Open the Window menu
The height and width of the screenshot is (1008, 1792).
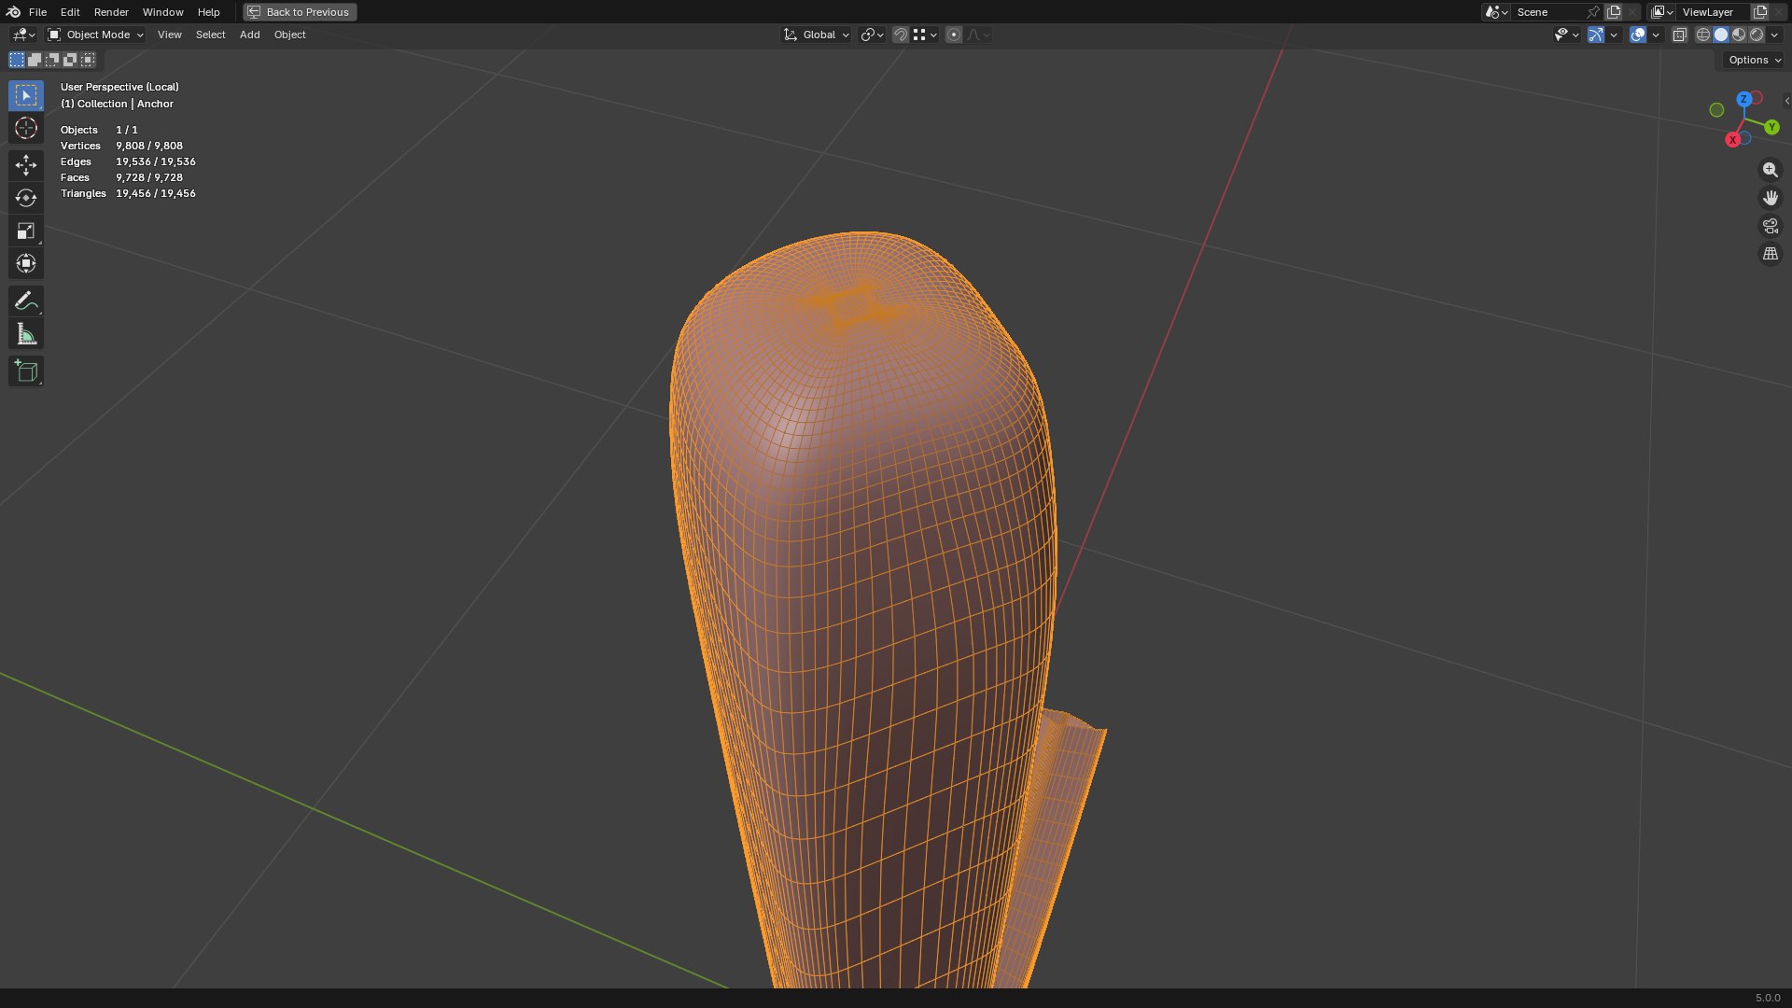[162, 12]
